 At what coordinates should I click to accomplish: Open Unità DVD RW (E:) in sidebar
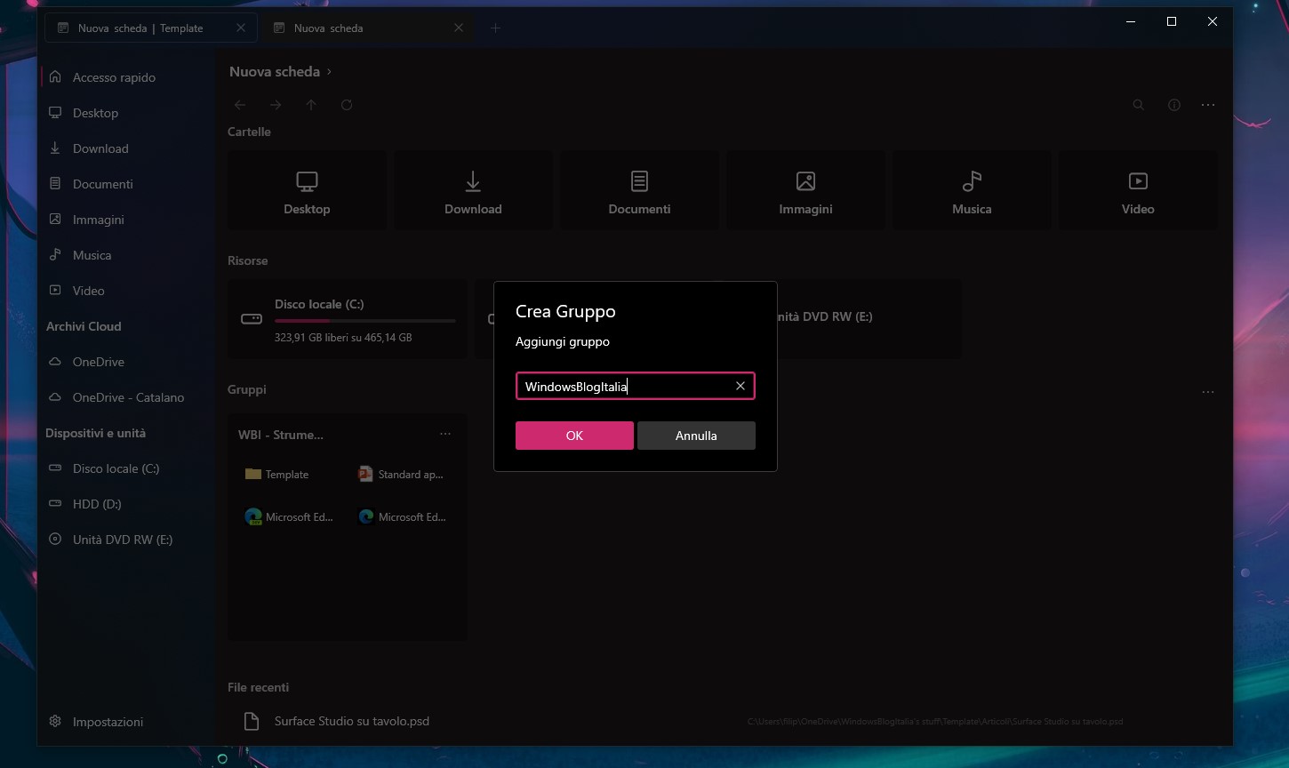click(x=125, y=540)
